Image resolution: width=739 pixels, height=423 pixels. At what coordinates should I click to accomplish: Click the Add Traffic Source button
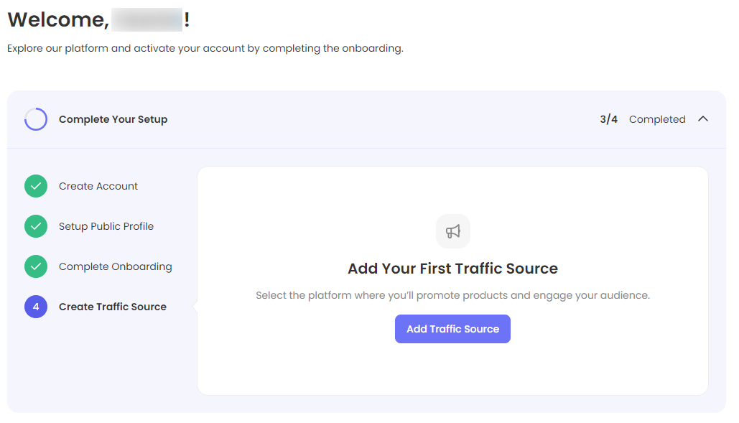[452, 329]
